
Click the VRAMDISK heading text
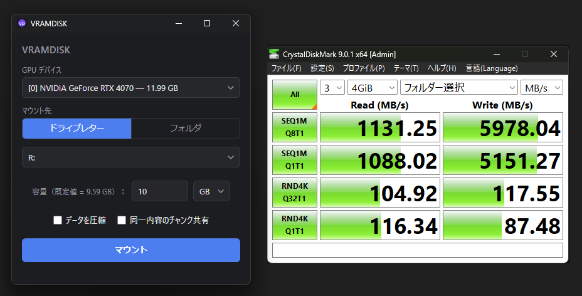point(46,50)
